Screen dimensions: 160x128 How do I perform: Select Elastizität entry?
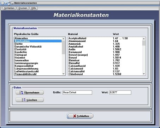tap(38, 49)
